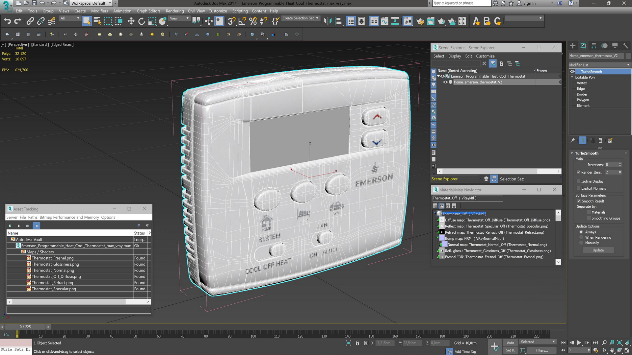Toggle Smooth Result checkbox
Image resolution: width=632 pixels, height=355 pixels.
(579, 201)
